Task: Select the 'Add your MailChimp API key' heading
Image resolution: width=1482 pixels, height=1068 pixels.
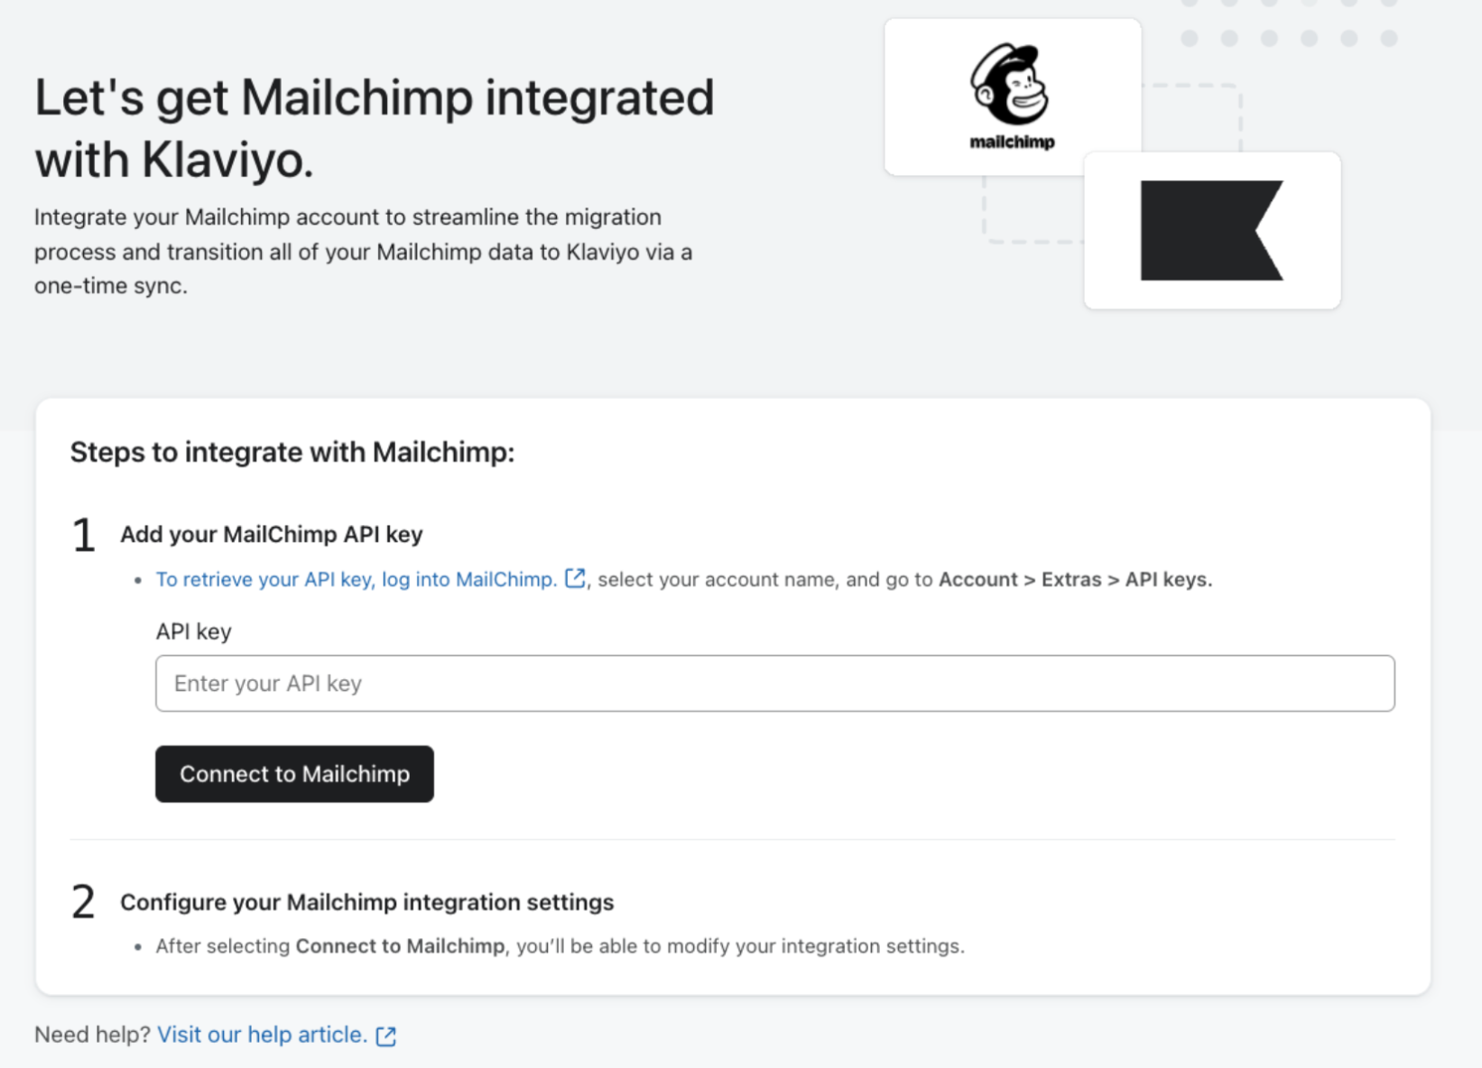Action: (x=271, y=534)
